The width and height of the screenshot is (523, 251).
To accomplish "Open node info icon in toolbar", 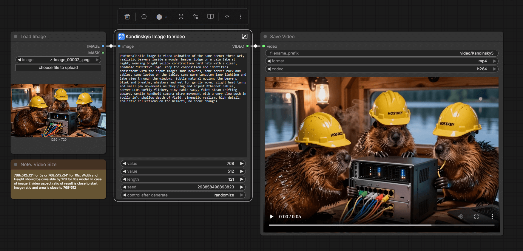I will pyautogui.click(x=144, y=17).
